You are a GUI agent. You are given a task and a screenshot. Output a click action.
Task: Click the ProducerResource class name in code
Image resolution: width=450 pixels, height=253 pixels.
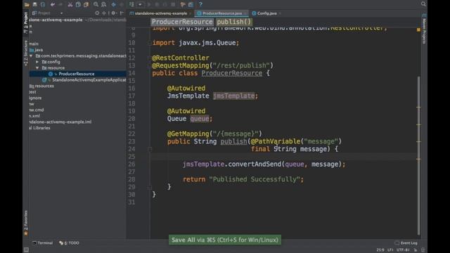[x=231, y=73]
